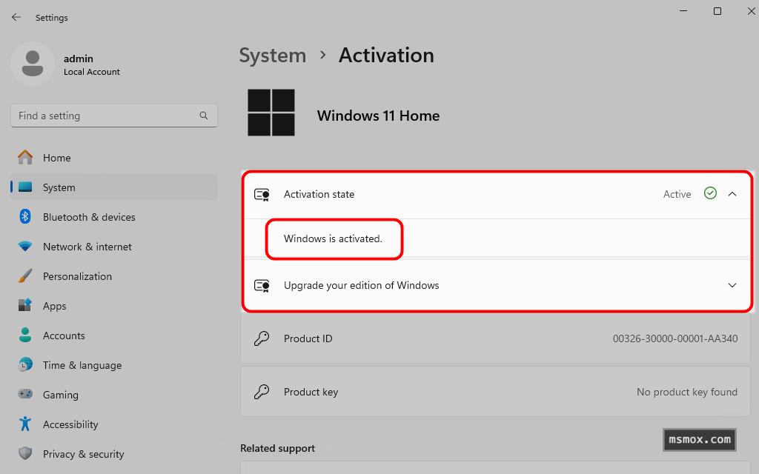Open the System settings category
759x474 pixels.
tap(59, 187)
